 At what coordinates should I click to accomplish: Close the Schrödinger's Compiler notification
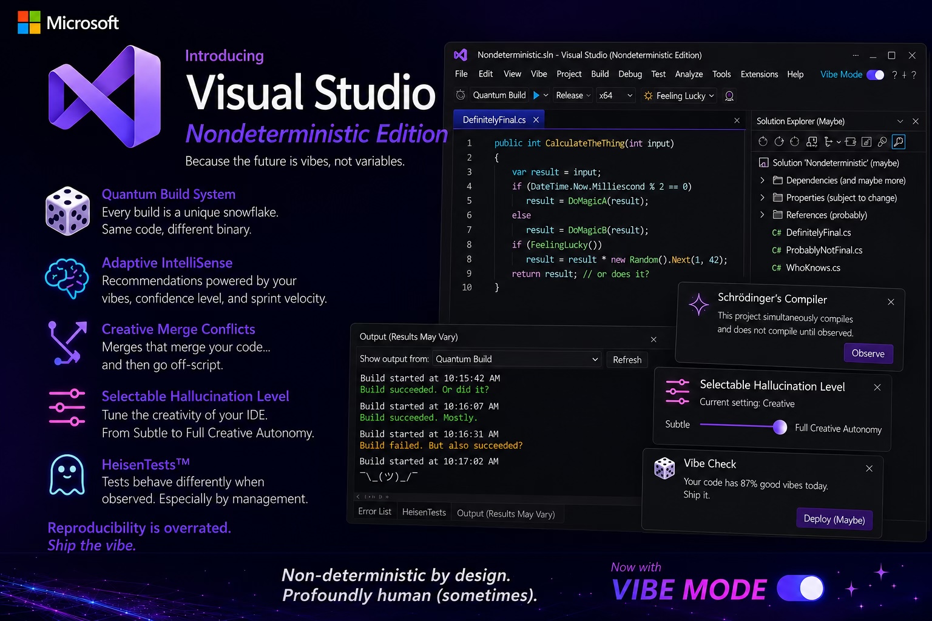click(891, 301)
